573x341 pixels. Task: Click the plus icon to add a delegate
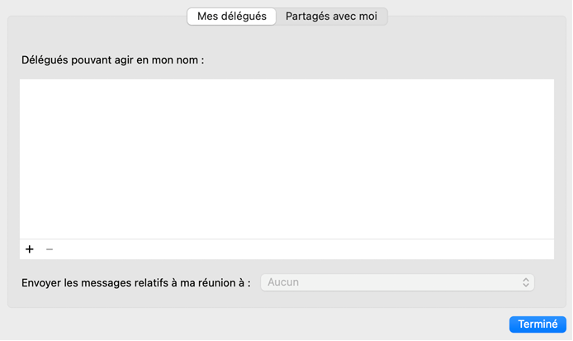(30, 249)
